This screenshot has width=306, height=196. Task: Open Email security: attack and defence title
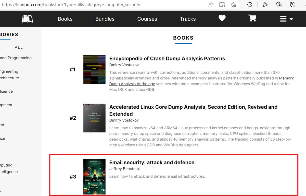[x=152, y=162]
